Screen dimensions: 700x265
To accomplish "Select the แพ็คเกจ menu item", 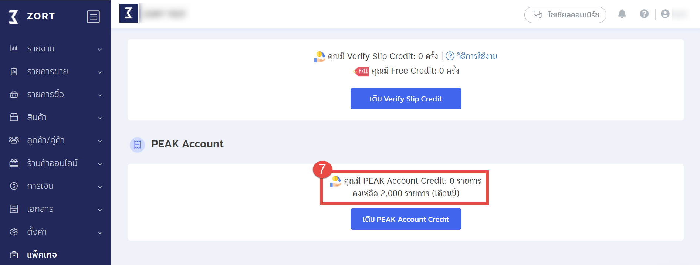I will pyautogui.click(x=42, y=255).
